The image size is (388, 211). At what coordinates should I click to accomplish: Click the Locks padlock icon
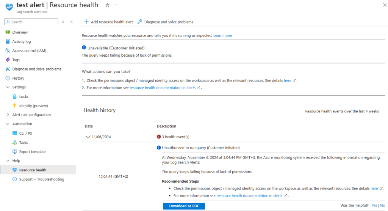click(x=15, y=97)
